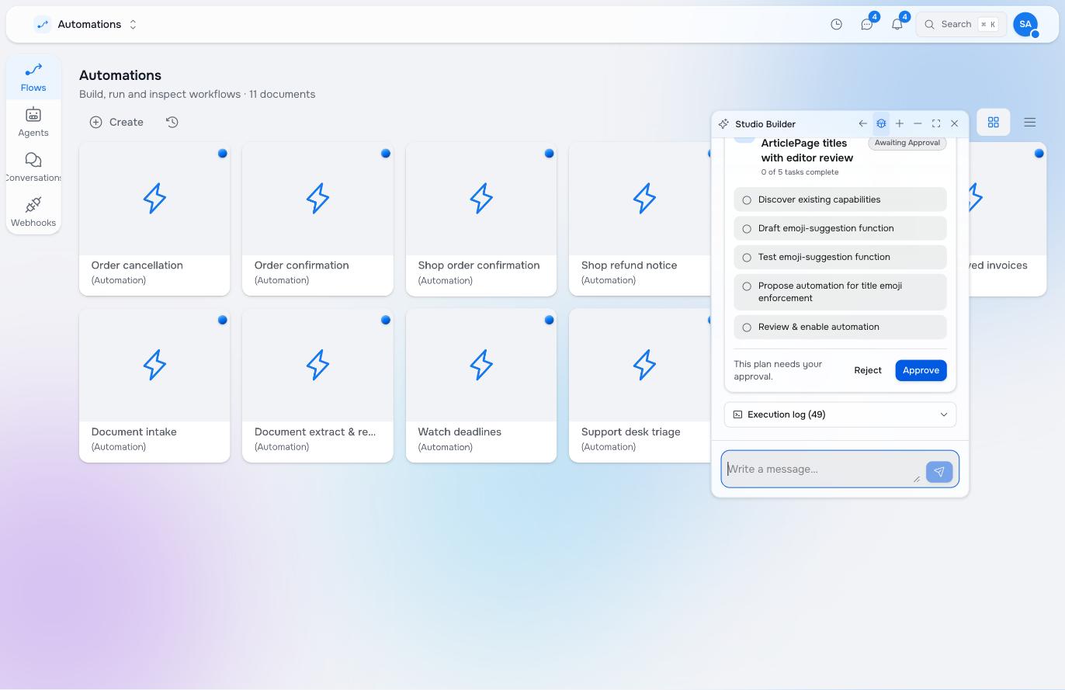Reject the pending plan

pos(868,370)
